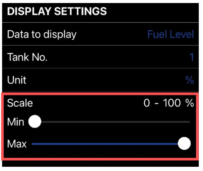Click the 0 in the Scale readout
Screen dimensions: 203x171
(147, 103)
